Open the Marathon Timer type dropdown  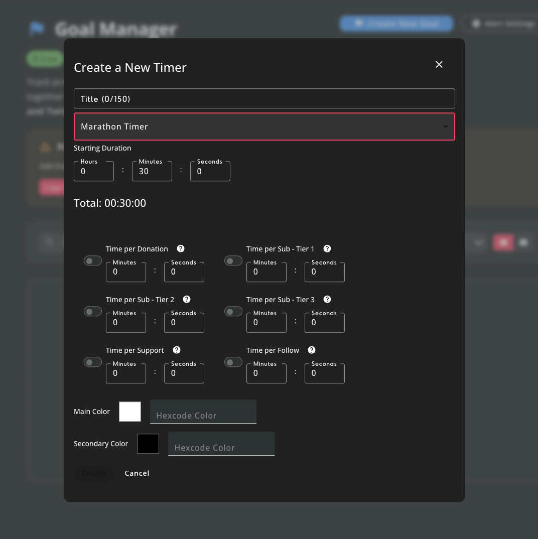264,126
